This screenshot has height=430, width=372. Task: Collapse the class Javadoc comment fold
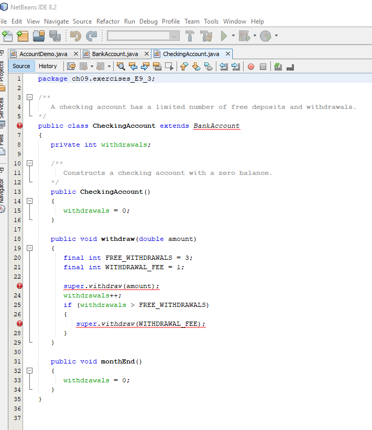30,97
